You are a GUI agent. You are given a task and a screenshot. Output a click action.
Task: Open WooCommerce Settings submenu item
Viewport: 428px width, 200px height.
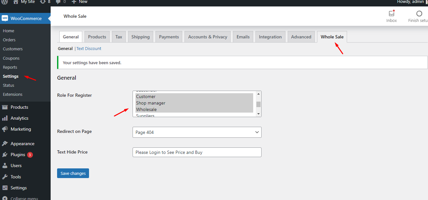pos(11,76)
